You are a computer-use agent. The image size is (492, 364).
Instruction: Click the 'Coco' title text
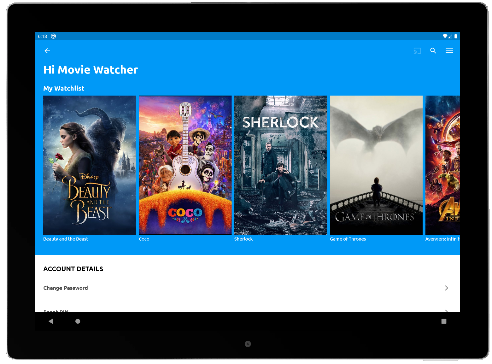144,239
